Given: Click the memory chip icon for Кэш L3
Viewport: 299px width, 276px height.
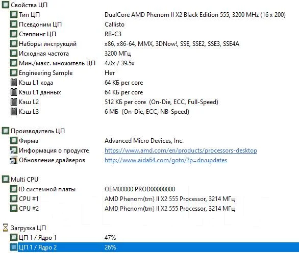Looking at the screenshot, I should pyautogui.click(x=14, y=112).
